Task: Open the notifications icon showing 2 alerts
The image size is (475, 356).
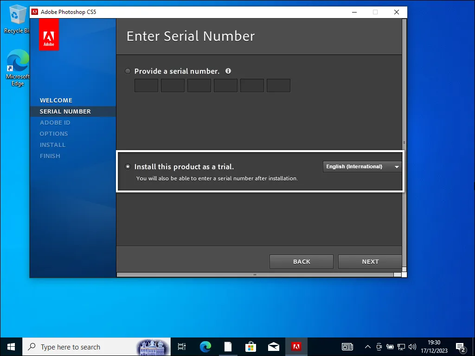Action: (461, 346)
